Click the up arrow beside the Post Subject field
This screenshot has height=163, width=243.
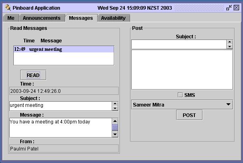(x=230, y=42)
